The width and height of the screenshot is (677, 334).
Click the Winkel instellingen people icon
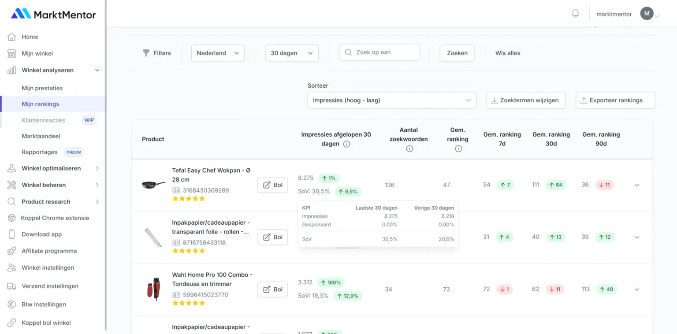coord(12,267)
